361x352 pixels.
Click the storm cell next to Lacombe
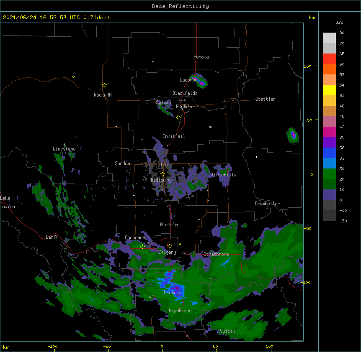[199, 81]
